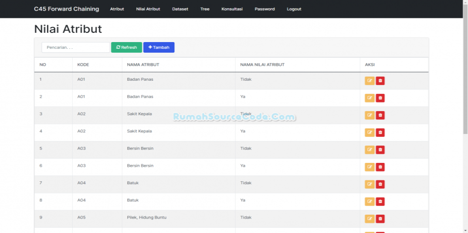The image size is (468, 233).
Task: Open the Tree navigation item
Action: [205, 9]
